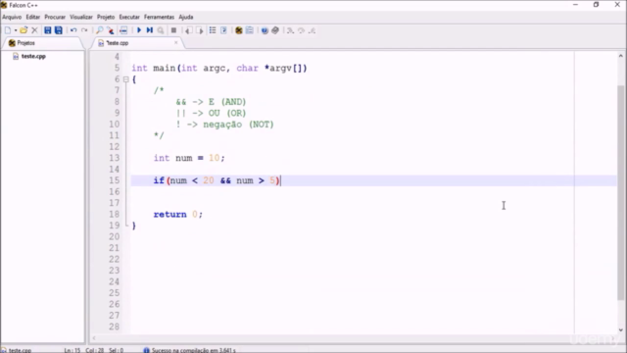Click the package box toolbar icon
Screen dimensions: 627x353
(275, 30)
